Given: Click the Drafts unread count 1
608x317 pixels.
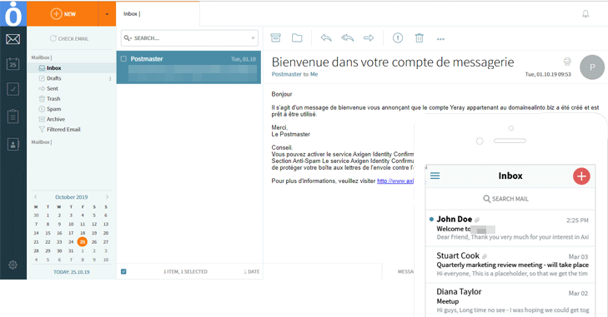Looking at the screenshot, I should 110,78.
